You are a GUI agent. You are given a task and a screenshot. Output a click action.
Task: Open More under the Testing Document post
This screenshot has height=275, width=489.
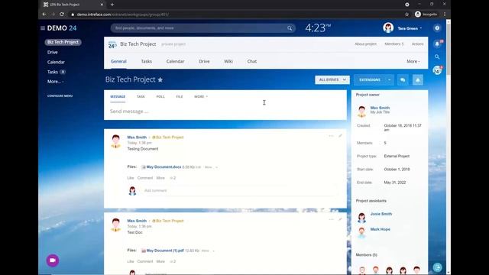click(160, 178)
